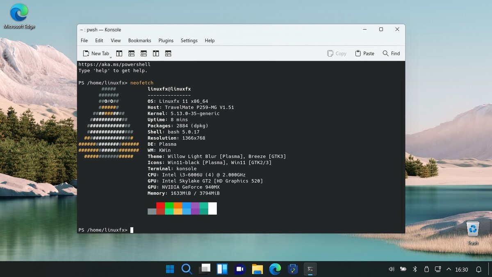492x277 pixels.
Task: Click the 'DE: Plasma' line
Action: (x=162, y=144)
